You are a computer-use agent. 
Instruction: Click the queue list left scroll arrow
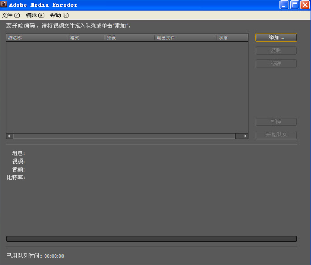click(x=9, y=136)
